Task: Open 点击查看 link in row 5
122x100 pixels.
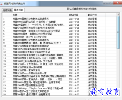Action: [x=92, y=31]
